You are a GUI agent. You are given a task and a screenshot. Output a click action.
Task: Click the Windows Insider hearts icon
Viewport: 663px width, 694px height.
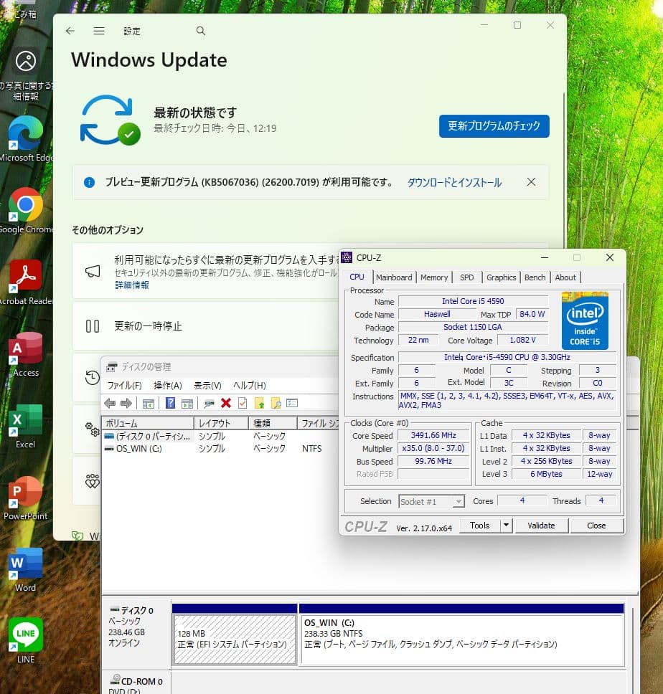pyautogui.click(x=92, y=480)
